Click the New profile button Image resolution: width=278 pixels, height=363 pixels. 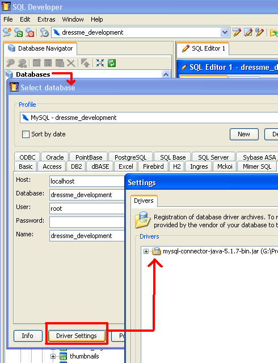(244, 134)
